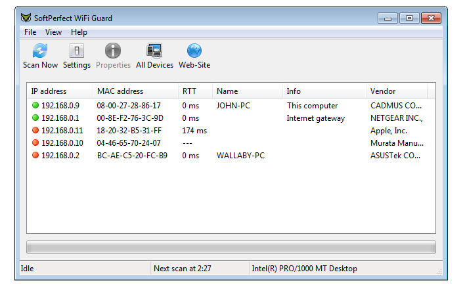The width and height of the screenshot is (465, 287).
Task: Click green status dot for 192.168.0.1
Action: [x=35, y=118]
